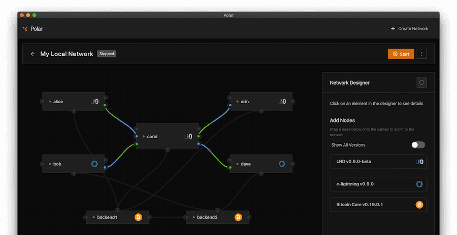
Task: Select the bob node label
Action: [x=57, y=164]
